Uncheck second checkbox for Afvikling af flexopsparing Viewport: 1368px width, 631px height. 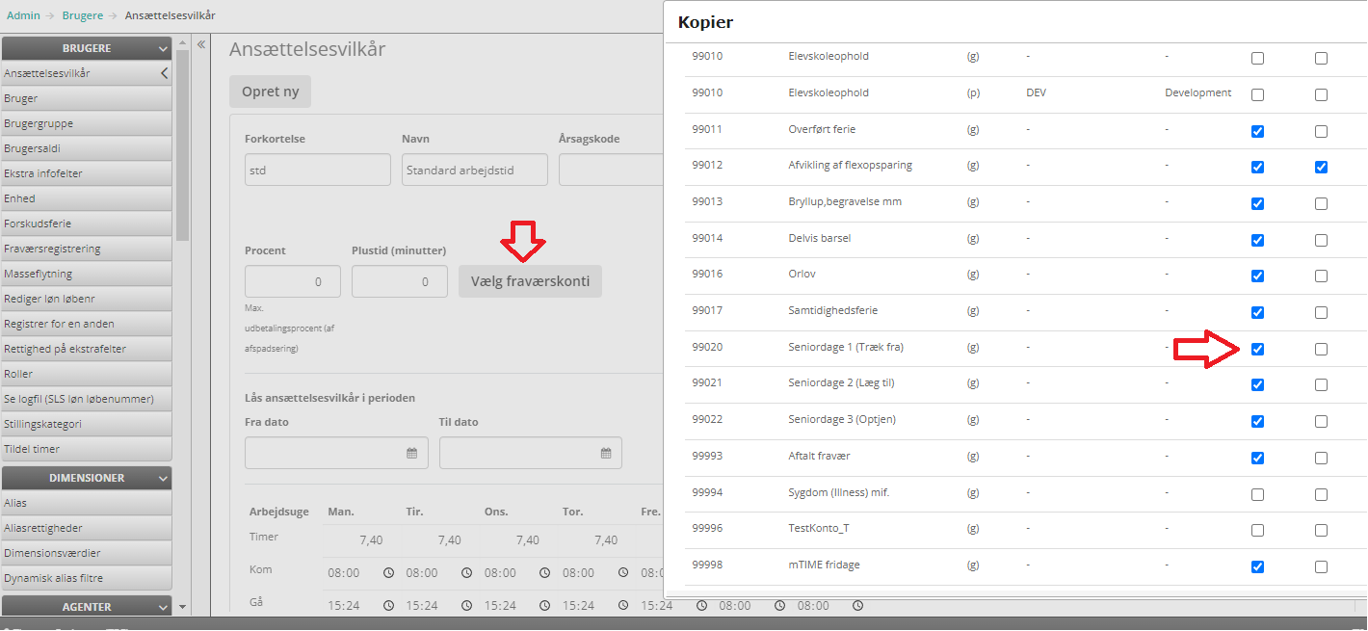(1321, 167)
